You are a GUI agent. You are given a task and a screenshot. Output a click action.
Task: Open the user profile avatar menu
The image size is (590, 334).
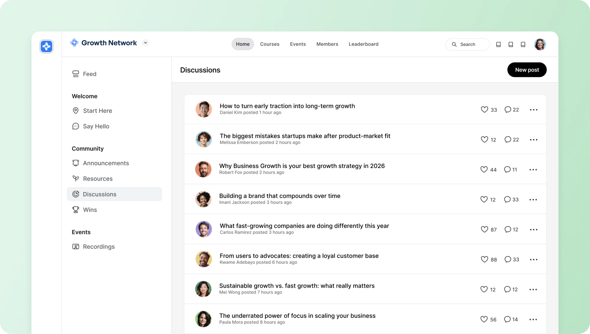click(540, 44)
